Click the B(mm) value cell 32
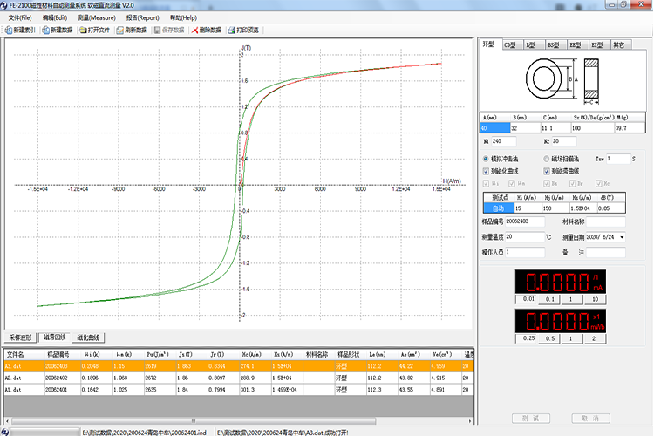The width and height of the screenshot is (654, 436). [x=525, y=128]
